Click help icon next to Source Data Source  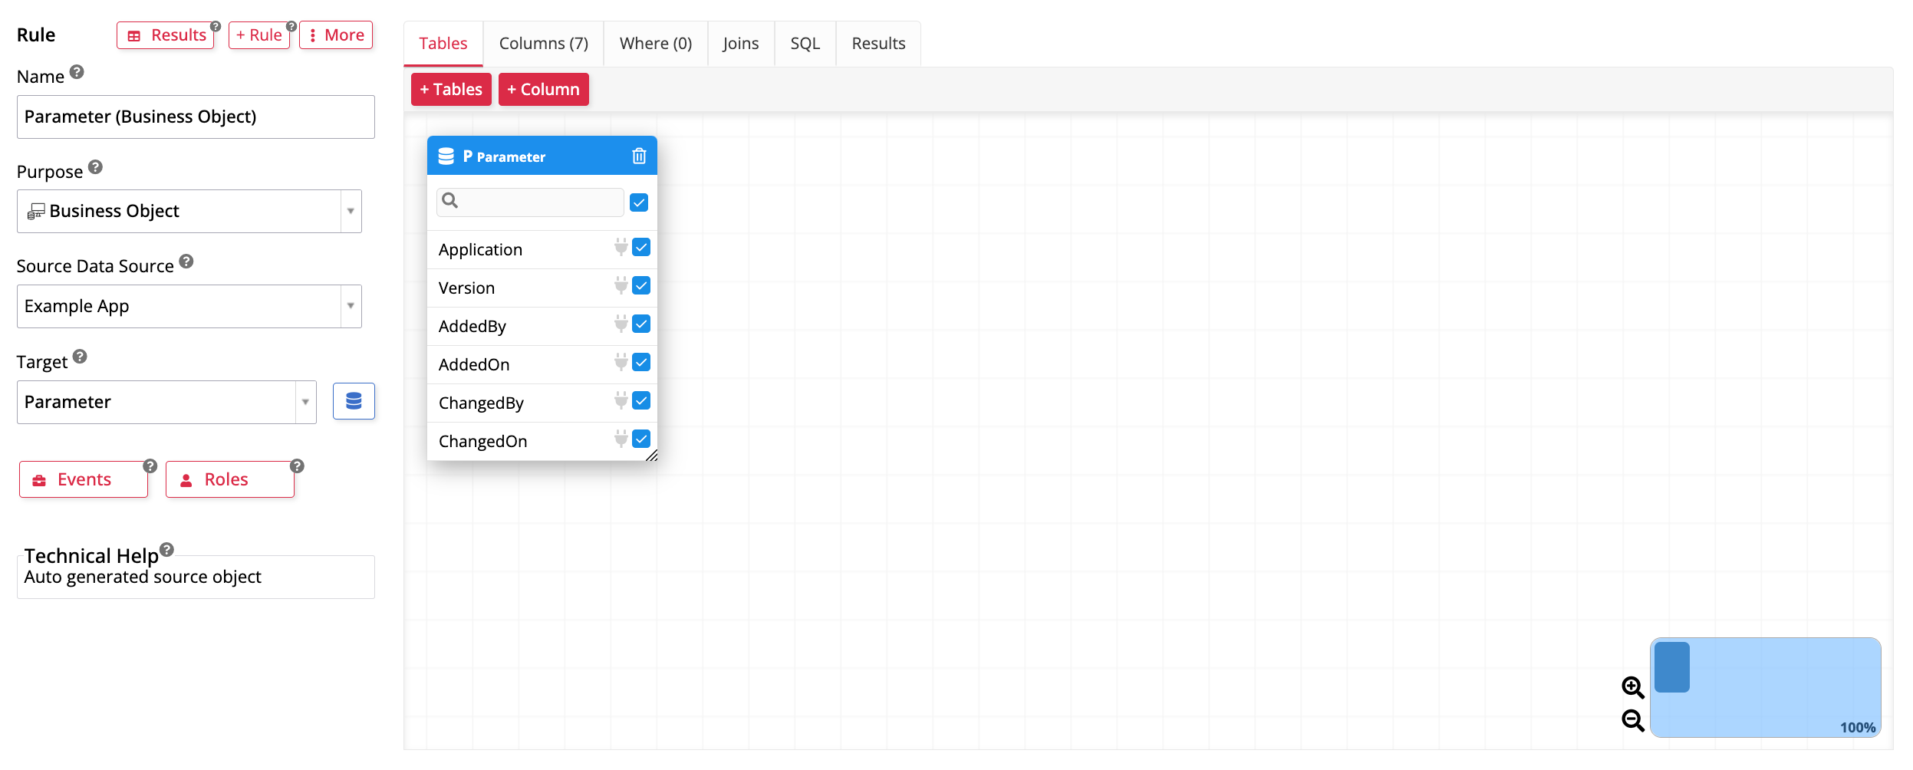click(x=186, y=262)
